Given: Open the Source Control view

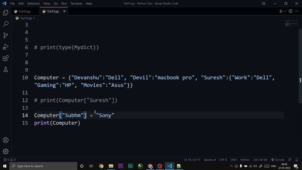Looking at the screenshot, I should click(x=6, y=35).
